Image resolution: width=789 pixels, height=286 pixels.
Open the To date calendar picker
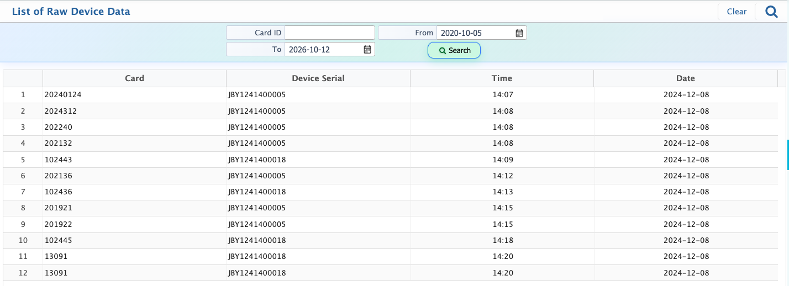coord(367,50)
